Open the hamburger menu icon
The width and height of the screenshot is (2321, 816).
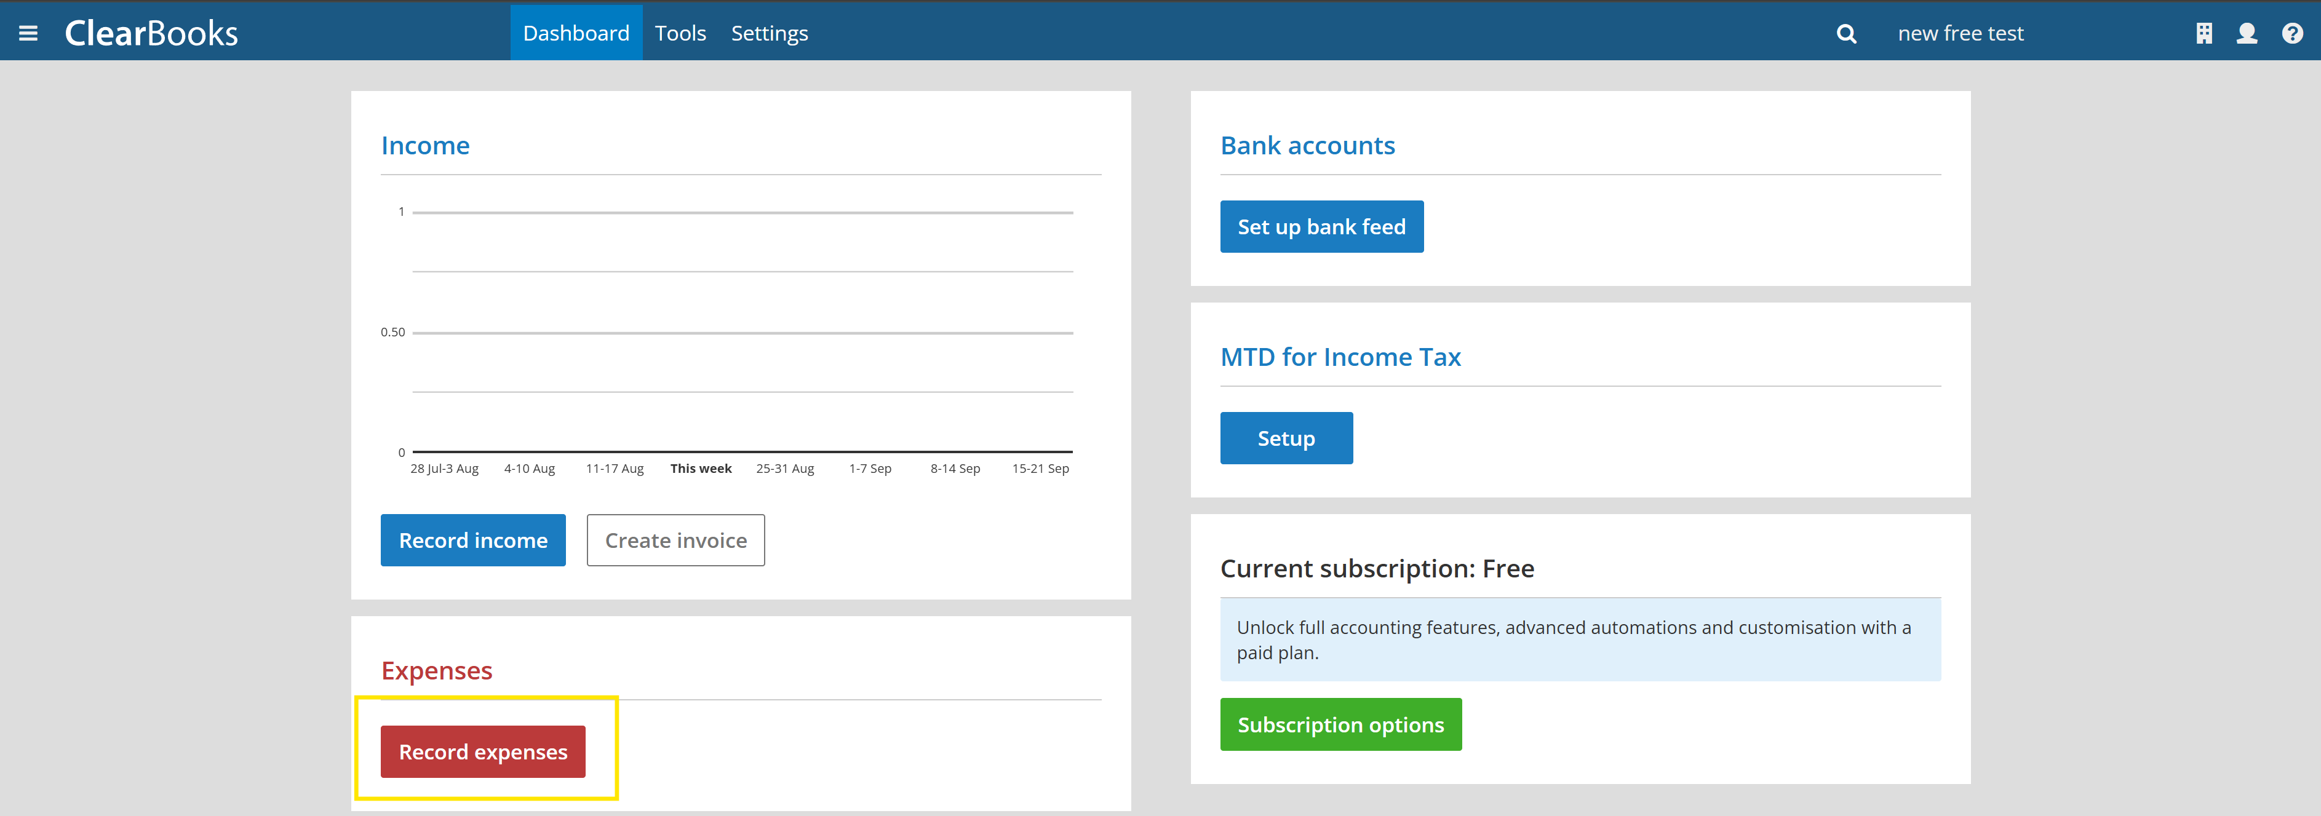[x=28, y=33]
